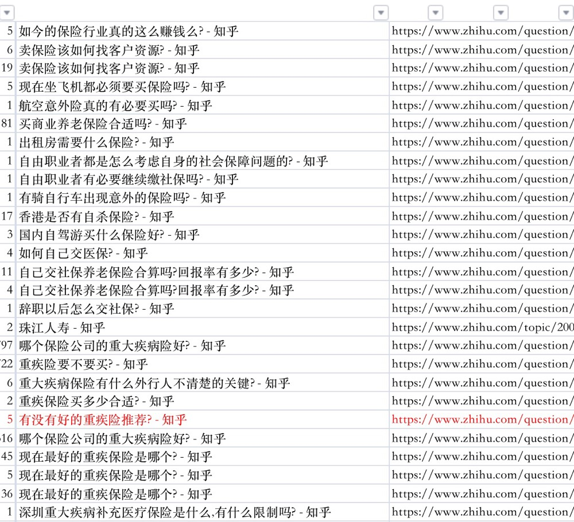Open the filter dropdown of the number column
The width and height of the screenshot is (574, 522).
pyautogui.click(x=6, y=13)
